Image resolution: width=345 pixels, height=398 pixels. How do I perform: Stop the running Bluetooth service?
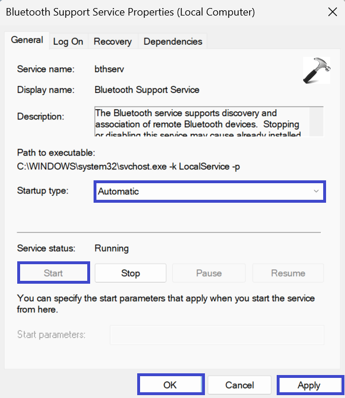(x=130, y=273)
